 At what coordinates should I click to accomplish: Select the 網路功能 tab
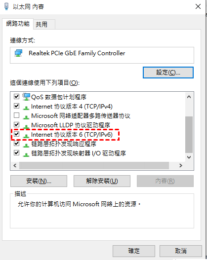point(18,24)
